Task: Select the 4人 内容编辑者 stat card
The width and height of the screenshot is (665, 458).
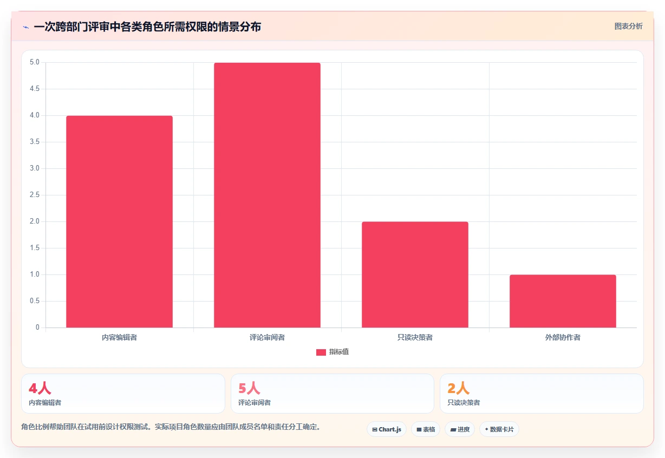Action: 123,394
